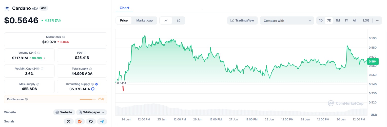Viewport: 387px width, 127px height.
Task: Select the 1M time range
Action: click(x=338, y=20)
